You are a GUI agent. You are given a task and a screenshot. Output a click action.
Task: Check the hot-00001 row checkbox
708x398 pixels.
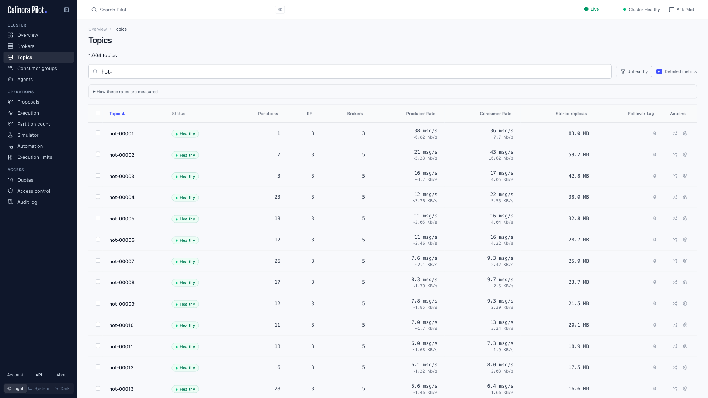pyautogui.click(x=98, y=133)
